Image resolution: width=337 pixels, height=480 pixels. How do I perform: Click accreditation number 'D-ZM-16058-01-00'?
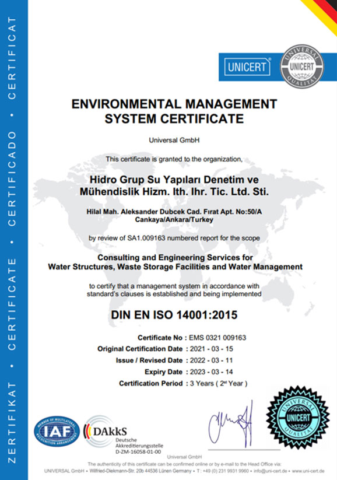(138, 452)
